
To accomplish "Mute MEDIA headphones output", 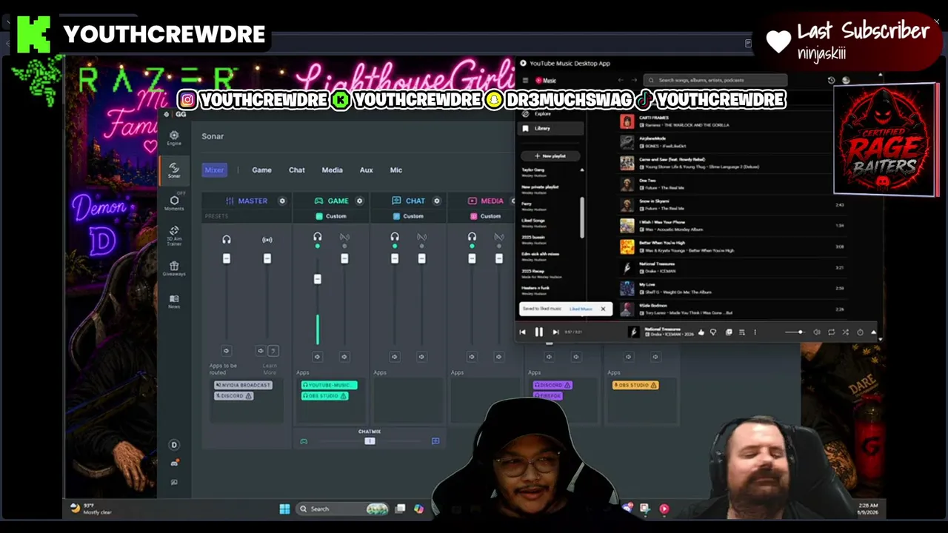I will (472, 357).
